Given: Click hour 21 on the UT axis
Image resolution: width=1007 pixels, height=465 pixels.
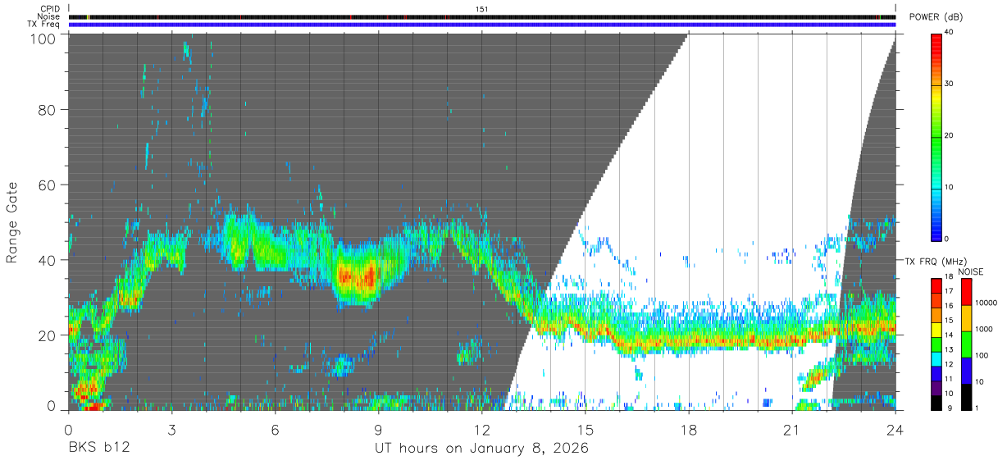Looking at the screenshot, I should pos(792,429).
